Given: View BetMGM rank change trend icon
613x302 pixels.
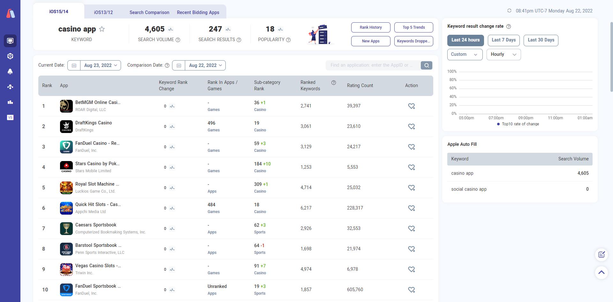Looking at the screenshot, I should click(x=172, y=106).
